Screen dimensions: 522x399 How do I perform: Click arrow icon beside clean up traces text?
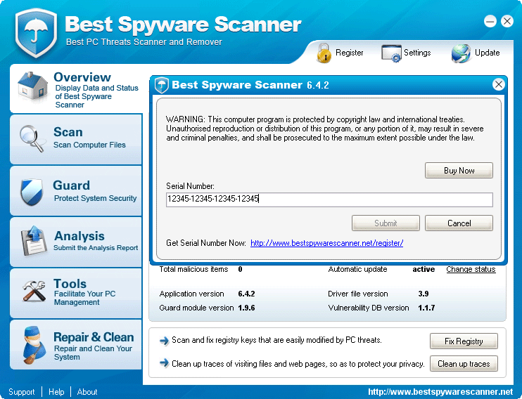click(164, 362)
